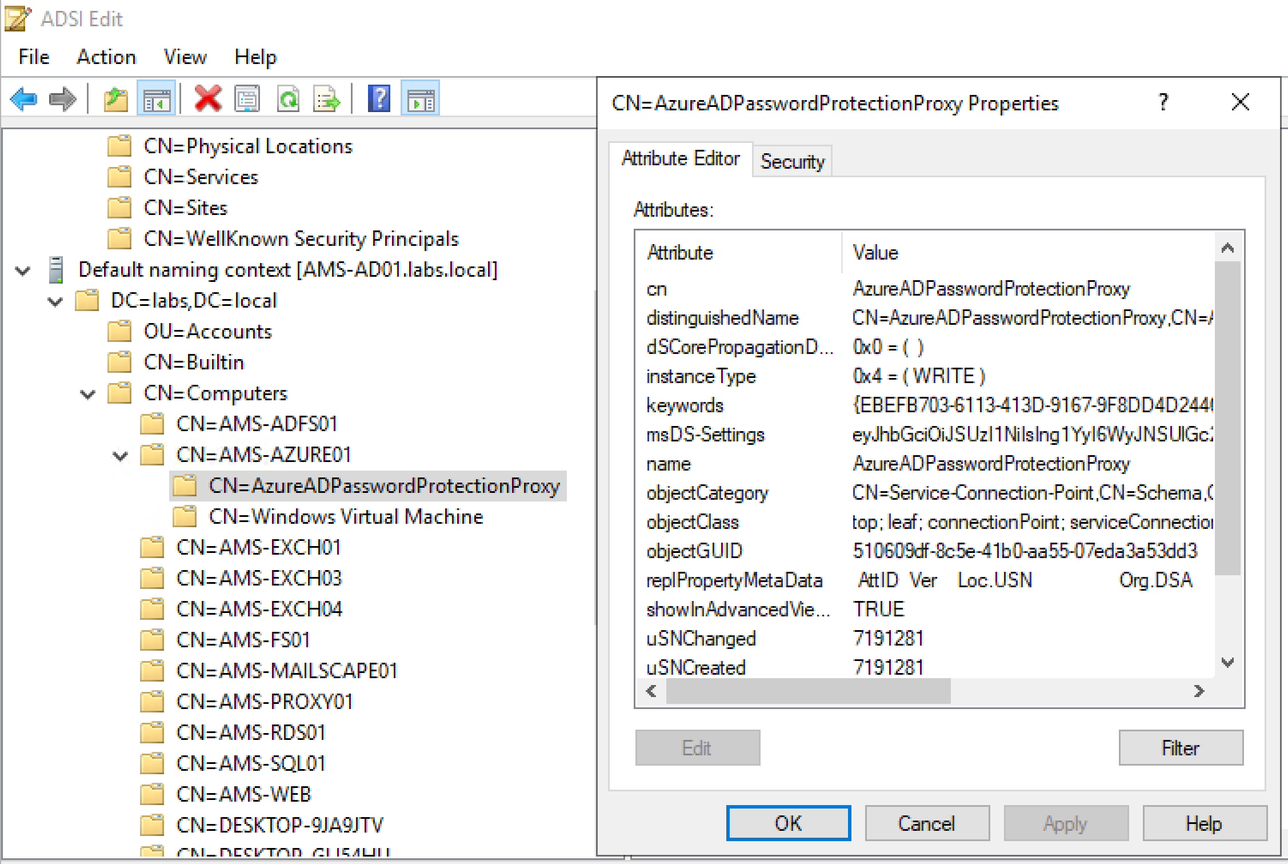Delete the selected object with red X icon
Viewport: 1288px width, 864px height.
(207, 98)
